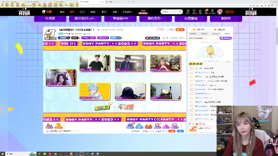
Task: Select the 灰烟擦澜 streamer tab
Action: [191, 18]
